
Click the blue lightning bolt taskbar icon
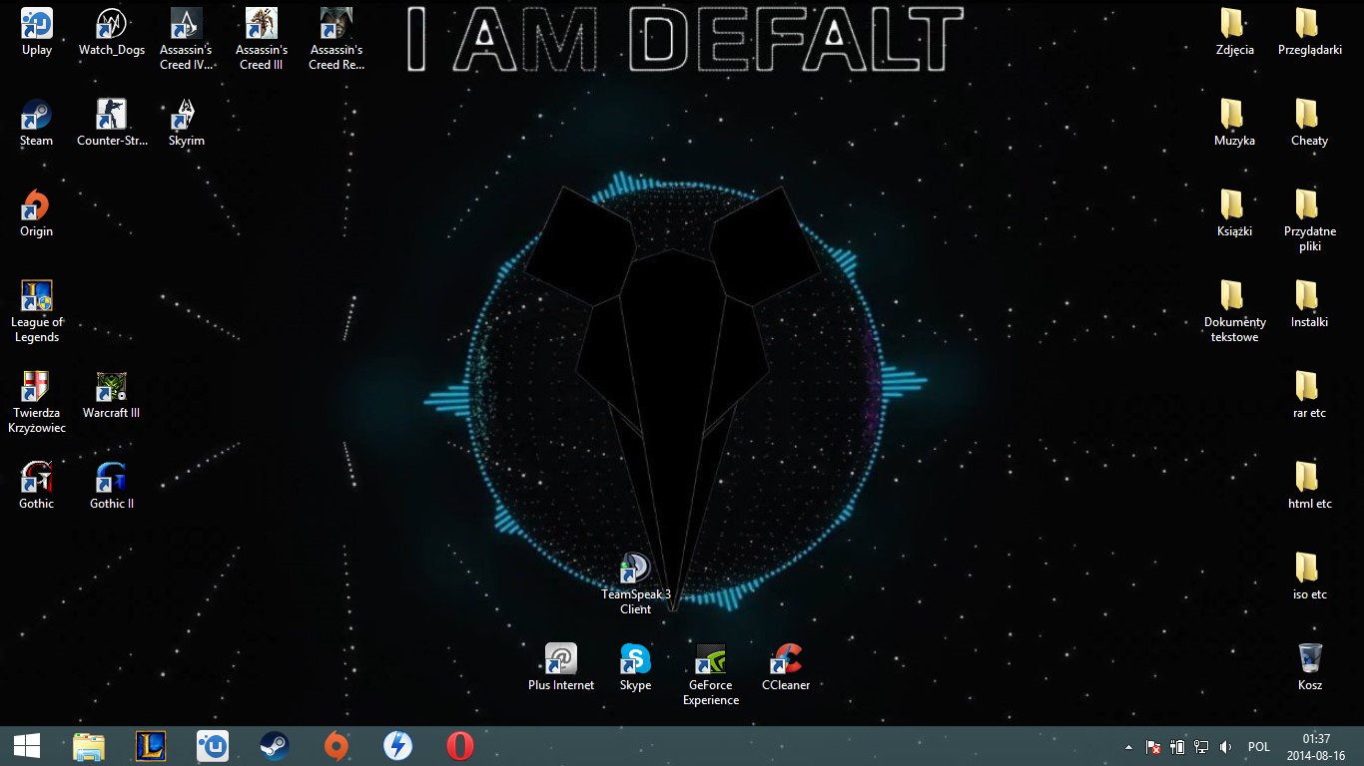398,746
